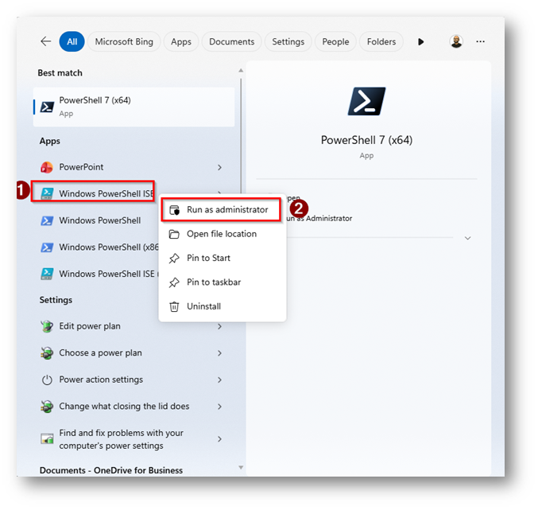Click the Uninstall trash icon
The height and width of the screenshot is (510, 538).
(174, 306)
